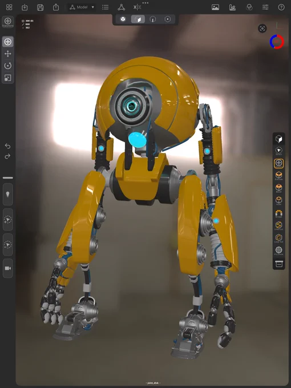Image resolution: width=291 pixels, height=388 pixels.
Task: Click the share export icon
Action: coord(56,7)
